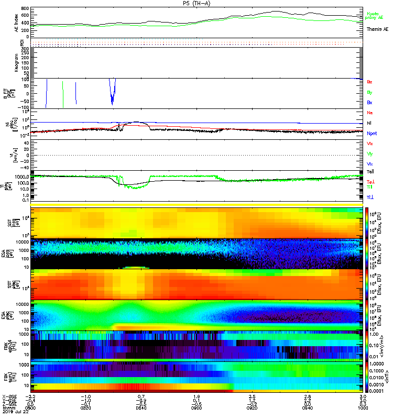393x419 pixels.
Task: Click the ESA electrons Eflux color bar
Action: (367, 315)
